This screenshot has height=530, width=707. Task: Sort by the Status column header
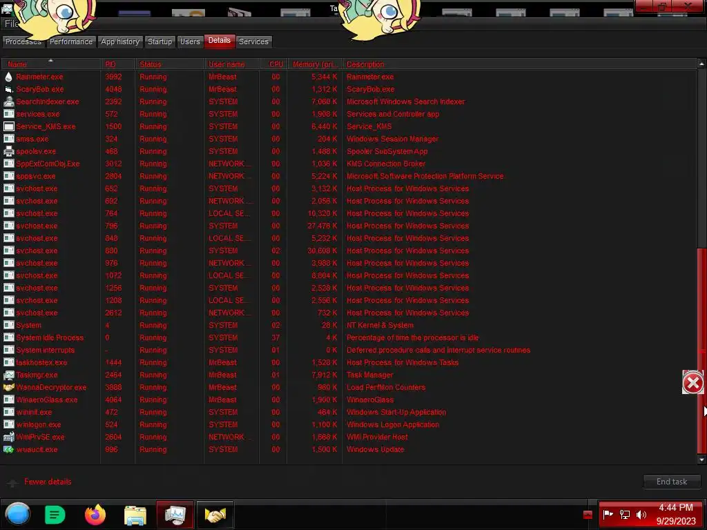170,64
